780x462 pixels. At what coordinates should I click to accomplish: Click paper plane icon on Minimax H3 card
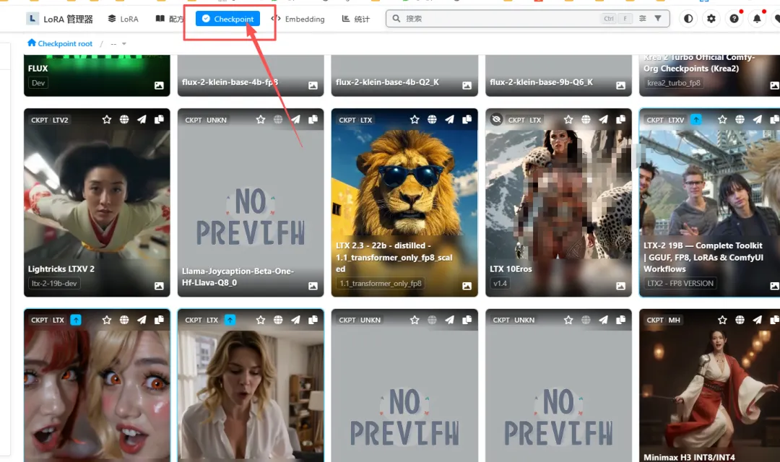click(757, 320)
